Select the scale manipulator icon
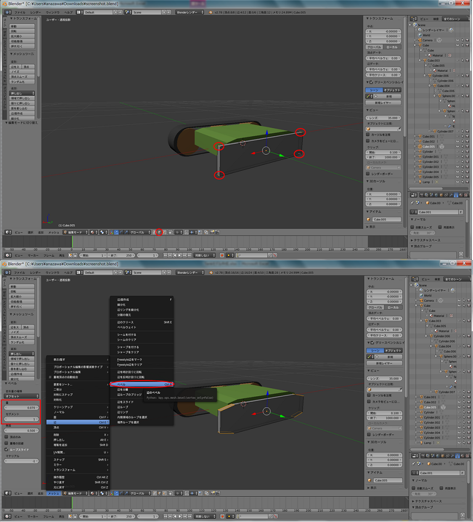This screenshot has width=473, height=522. click(126, 232)
